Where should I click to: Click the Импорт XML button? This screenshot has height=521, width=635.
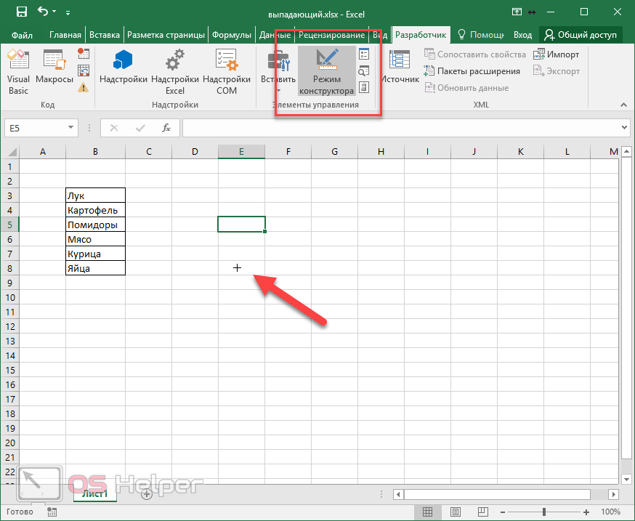[x=557, y=54]
